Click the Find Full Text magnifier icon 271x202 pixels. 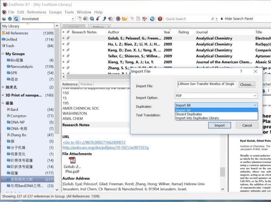click(x=92, y=19)
